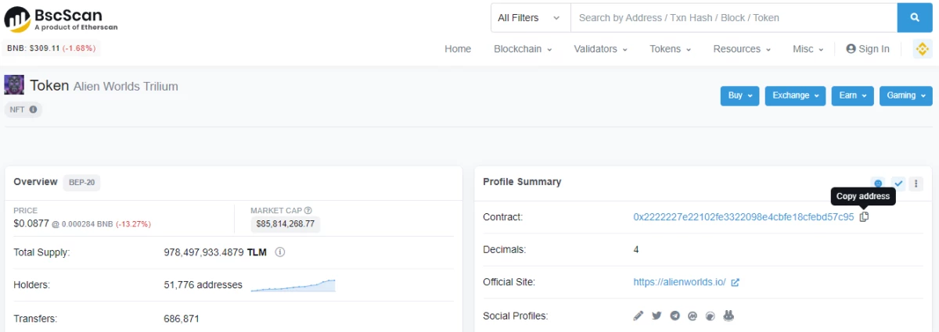Copy the contract address icon
The height and width of the screenshot is (332, 939).
tap(864, 217)
